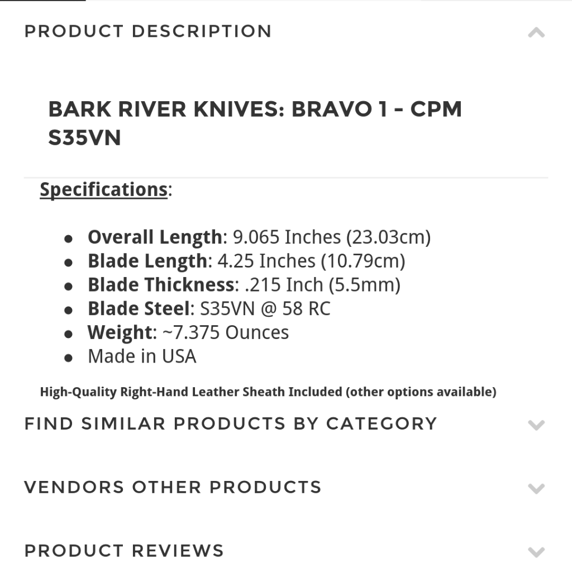Expand the Vendors Other Products chevron
Image resolution: width=572 pixels, height=572 pixels.
click(x=536, y=489)
